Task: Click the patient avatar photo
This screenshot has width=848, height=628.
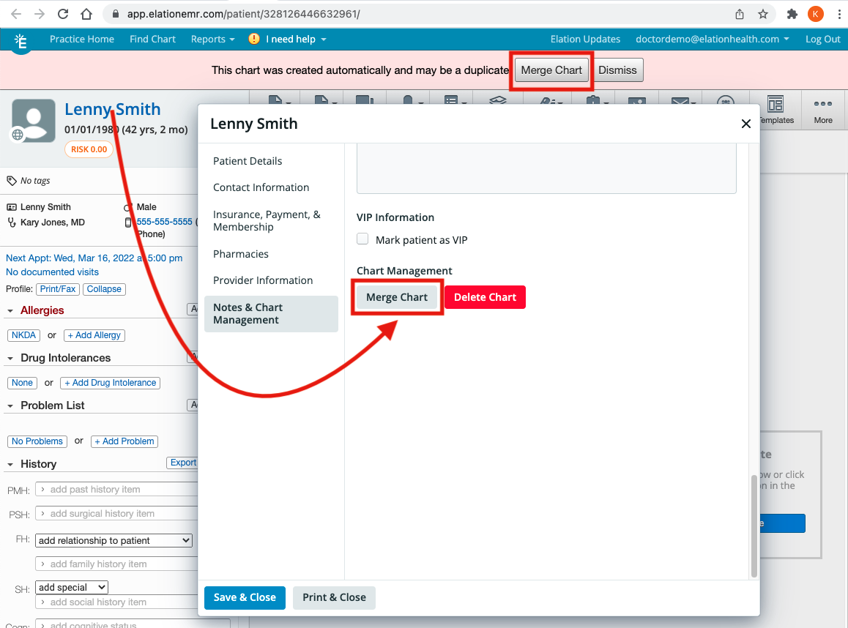Action: [x=34, y=121]
